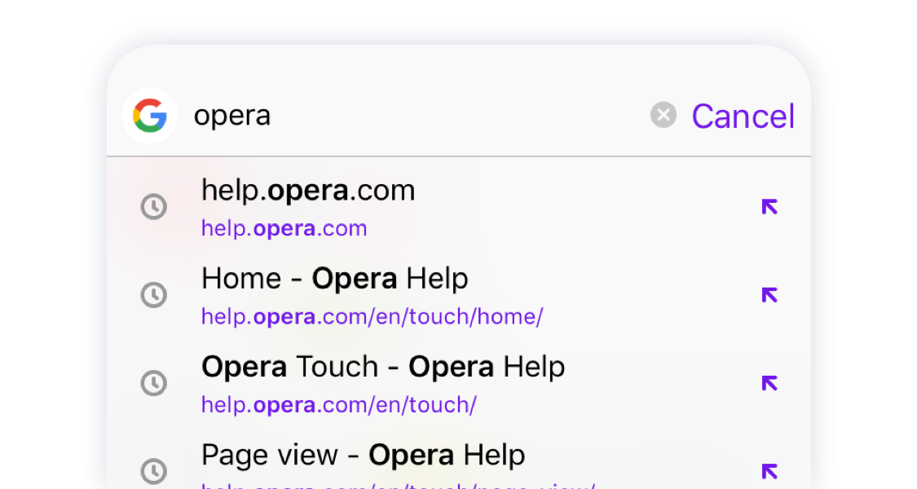This screenshot has width=917, height=489.
Task: Open the help.opera.com suggestion title
Action: [308, 191]
